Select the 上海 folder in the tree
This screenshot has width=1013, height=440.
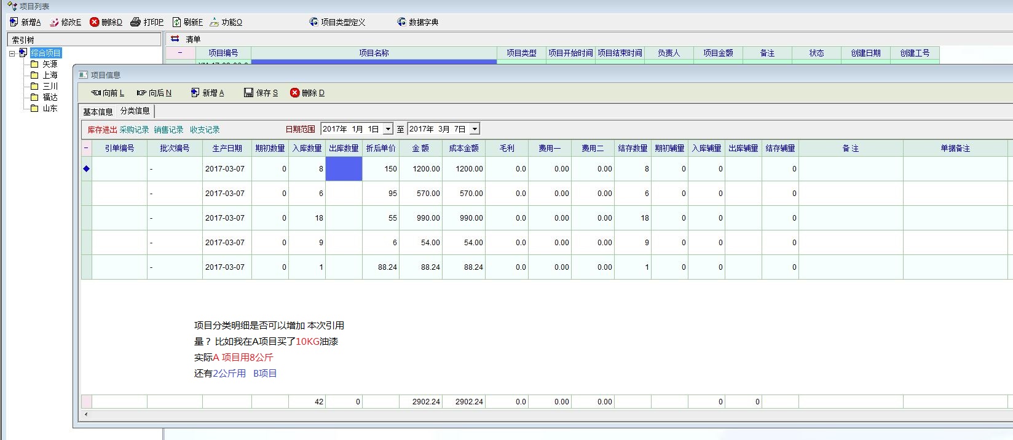point(50,75)
